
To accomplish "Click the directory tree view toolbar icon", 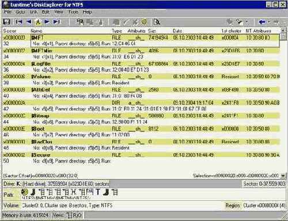I will 80,22.
